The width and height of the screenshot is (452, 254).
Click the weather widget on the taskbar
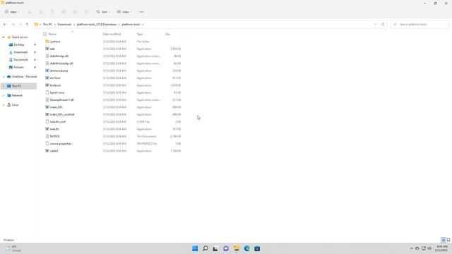click(13, 248)
